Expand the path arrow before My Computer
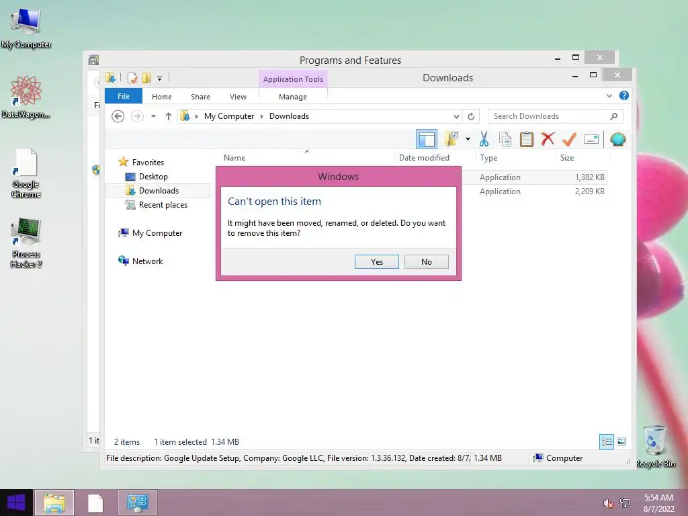 197,116
